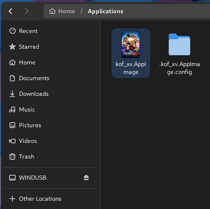The height and width of the screenshot is (209, 210).
Task: Open the Home folder in the sidebar
Action: tap(50, 62)
